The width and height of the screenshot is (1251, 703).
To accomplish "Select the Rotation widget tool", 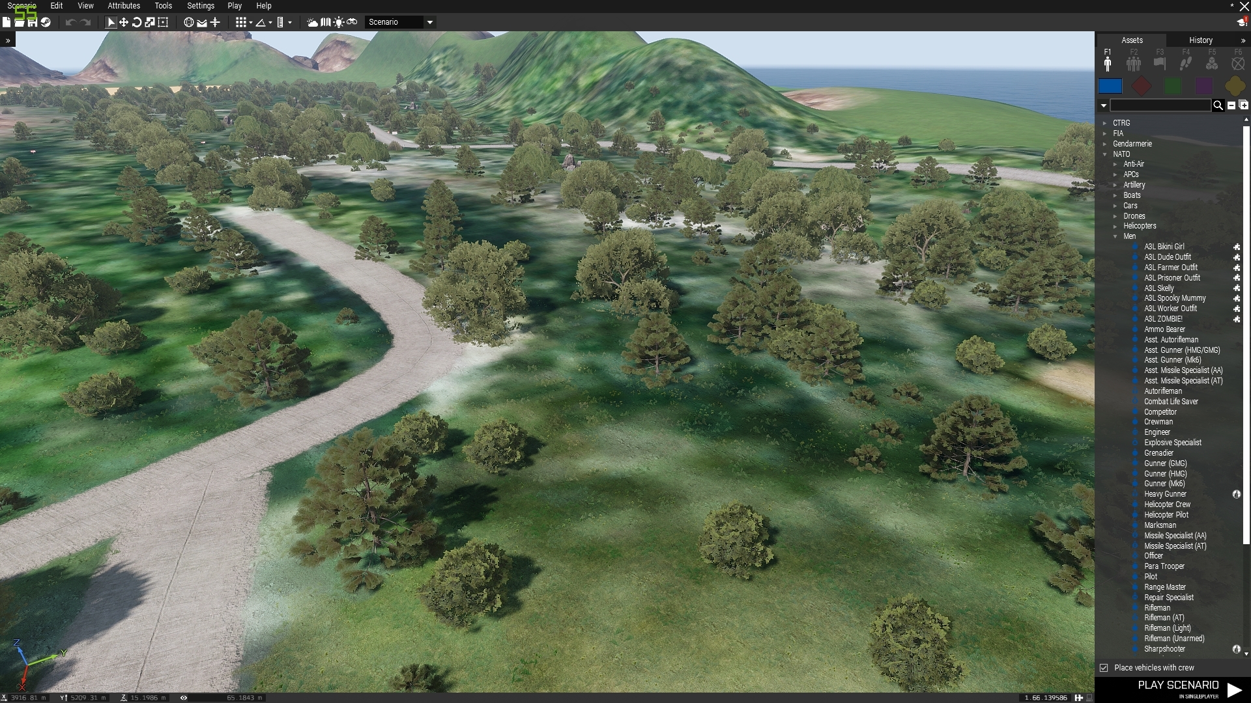I will [x=137, y=22].
